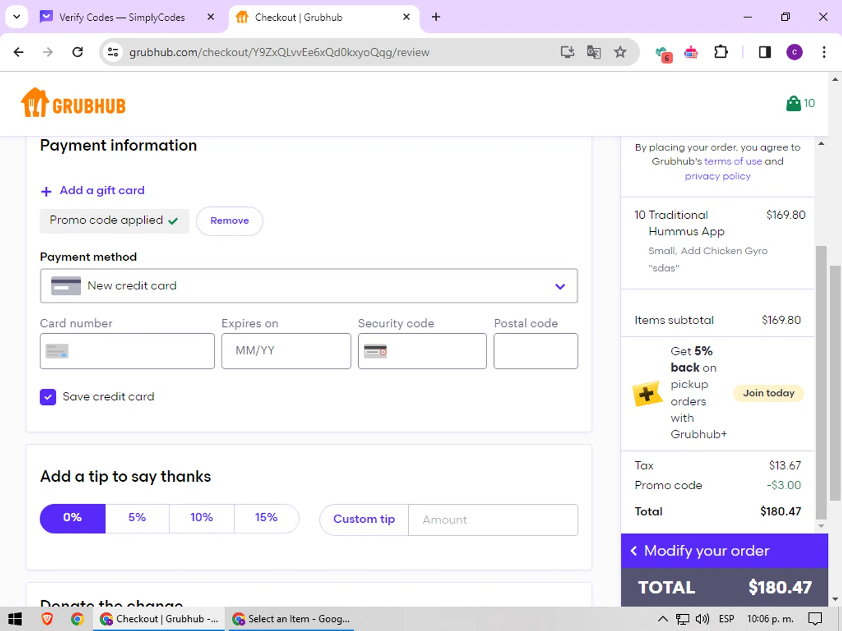Choose the Custom tip option
The height and width of the screenshot is (631, 842).
(364, 519)
